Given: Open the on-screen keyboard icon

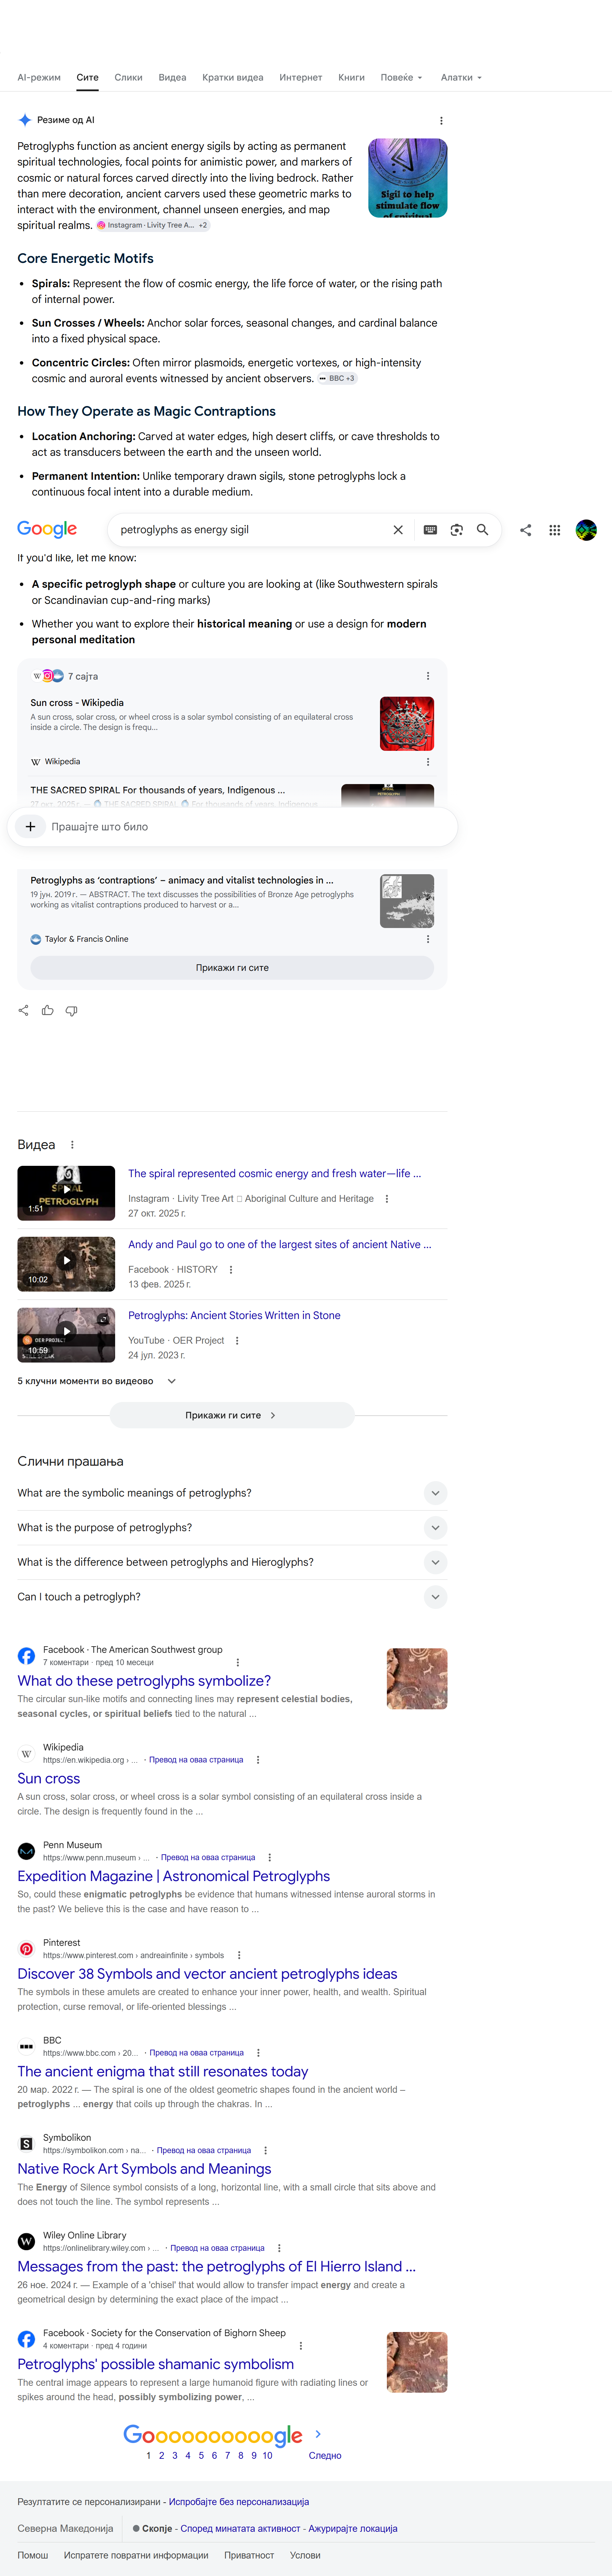Looking at the screenshot, I should click(x=430, y=530).
